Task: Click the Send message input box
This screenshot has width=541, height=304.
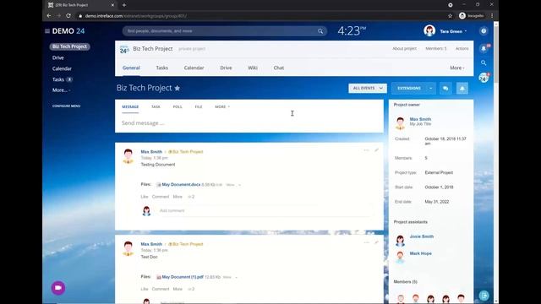Action: (249, 123)
